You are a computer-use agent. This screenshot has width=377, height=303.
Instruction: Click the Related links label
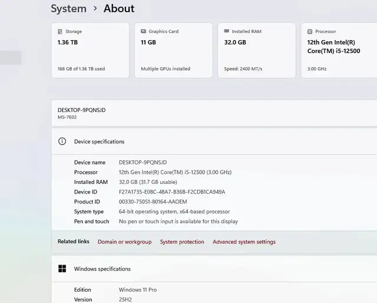[73, 241]
